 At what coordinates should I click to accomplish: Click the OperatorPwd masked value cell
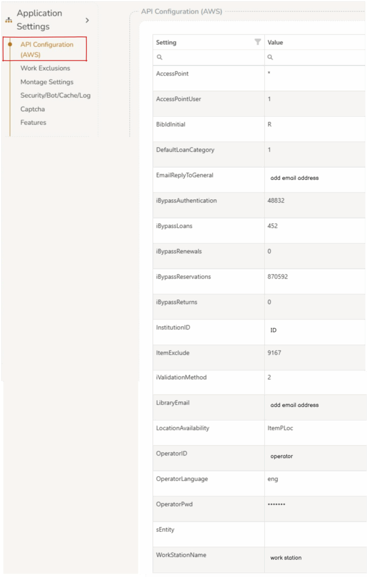pos(313,504)
